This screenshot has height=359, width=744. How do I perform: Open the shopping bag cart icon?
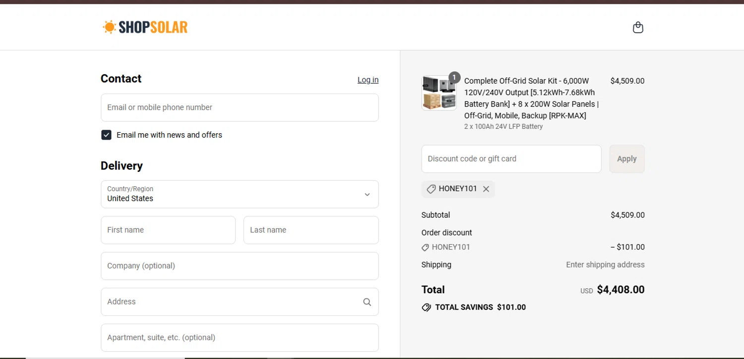[638, 27]
